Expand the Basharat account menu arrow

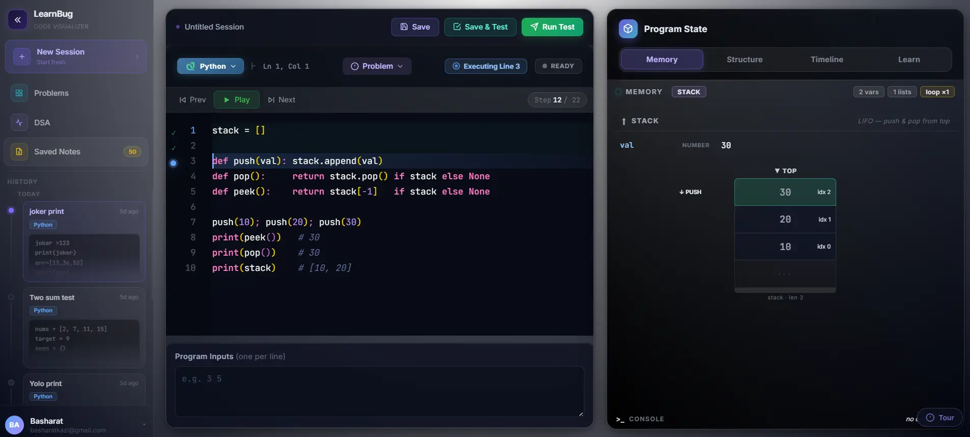click(x=144, y=425)
